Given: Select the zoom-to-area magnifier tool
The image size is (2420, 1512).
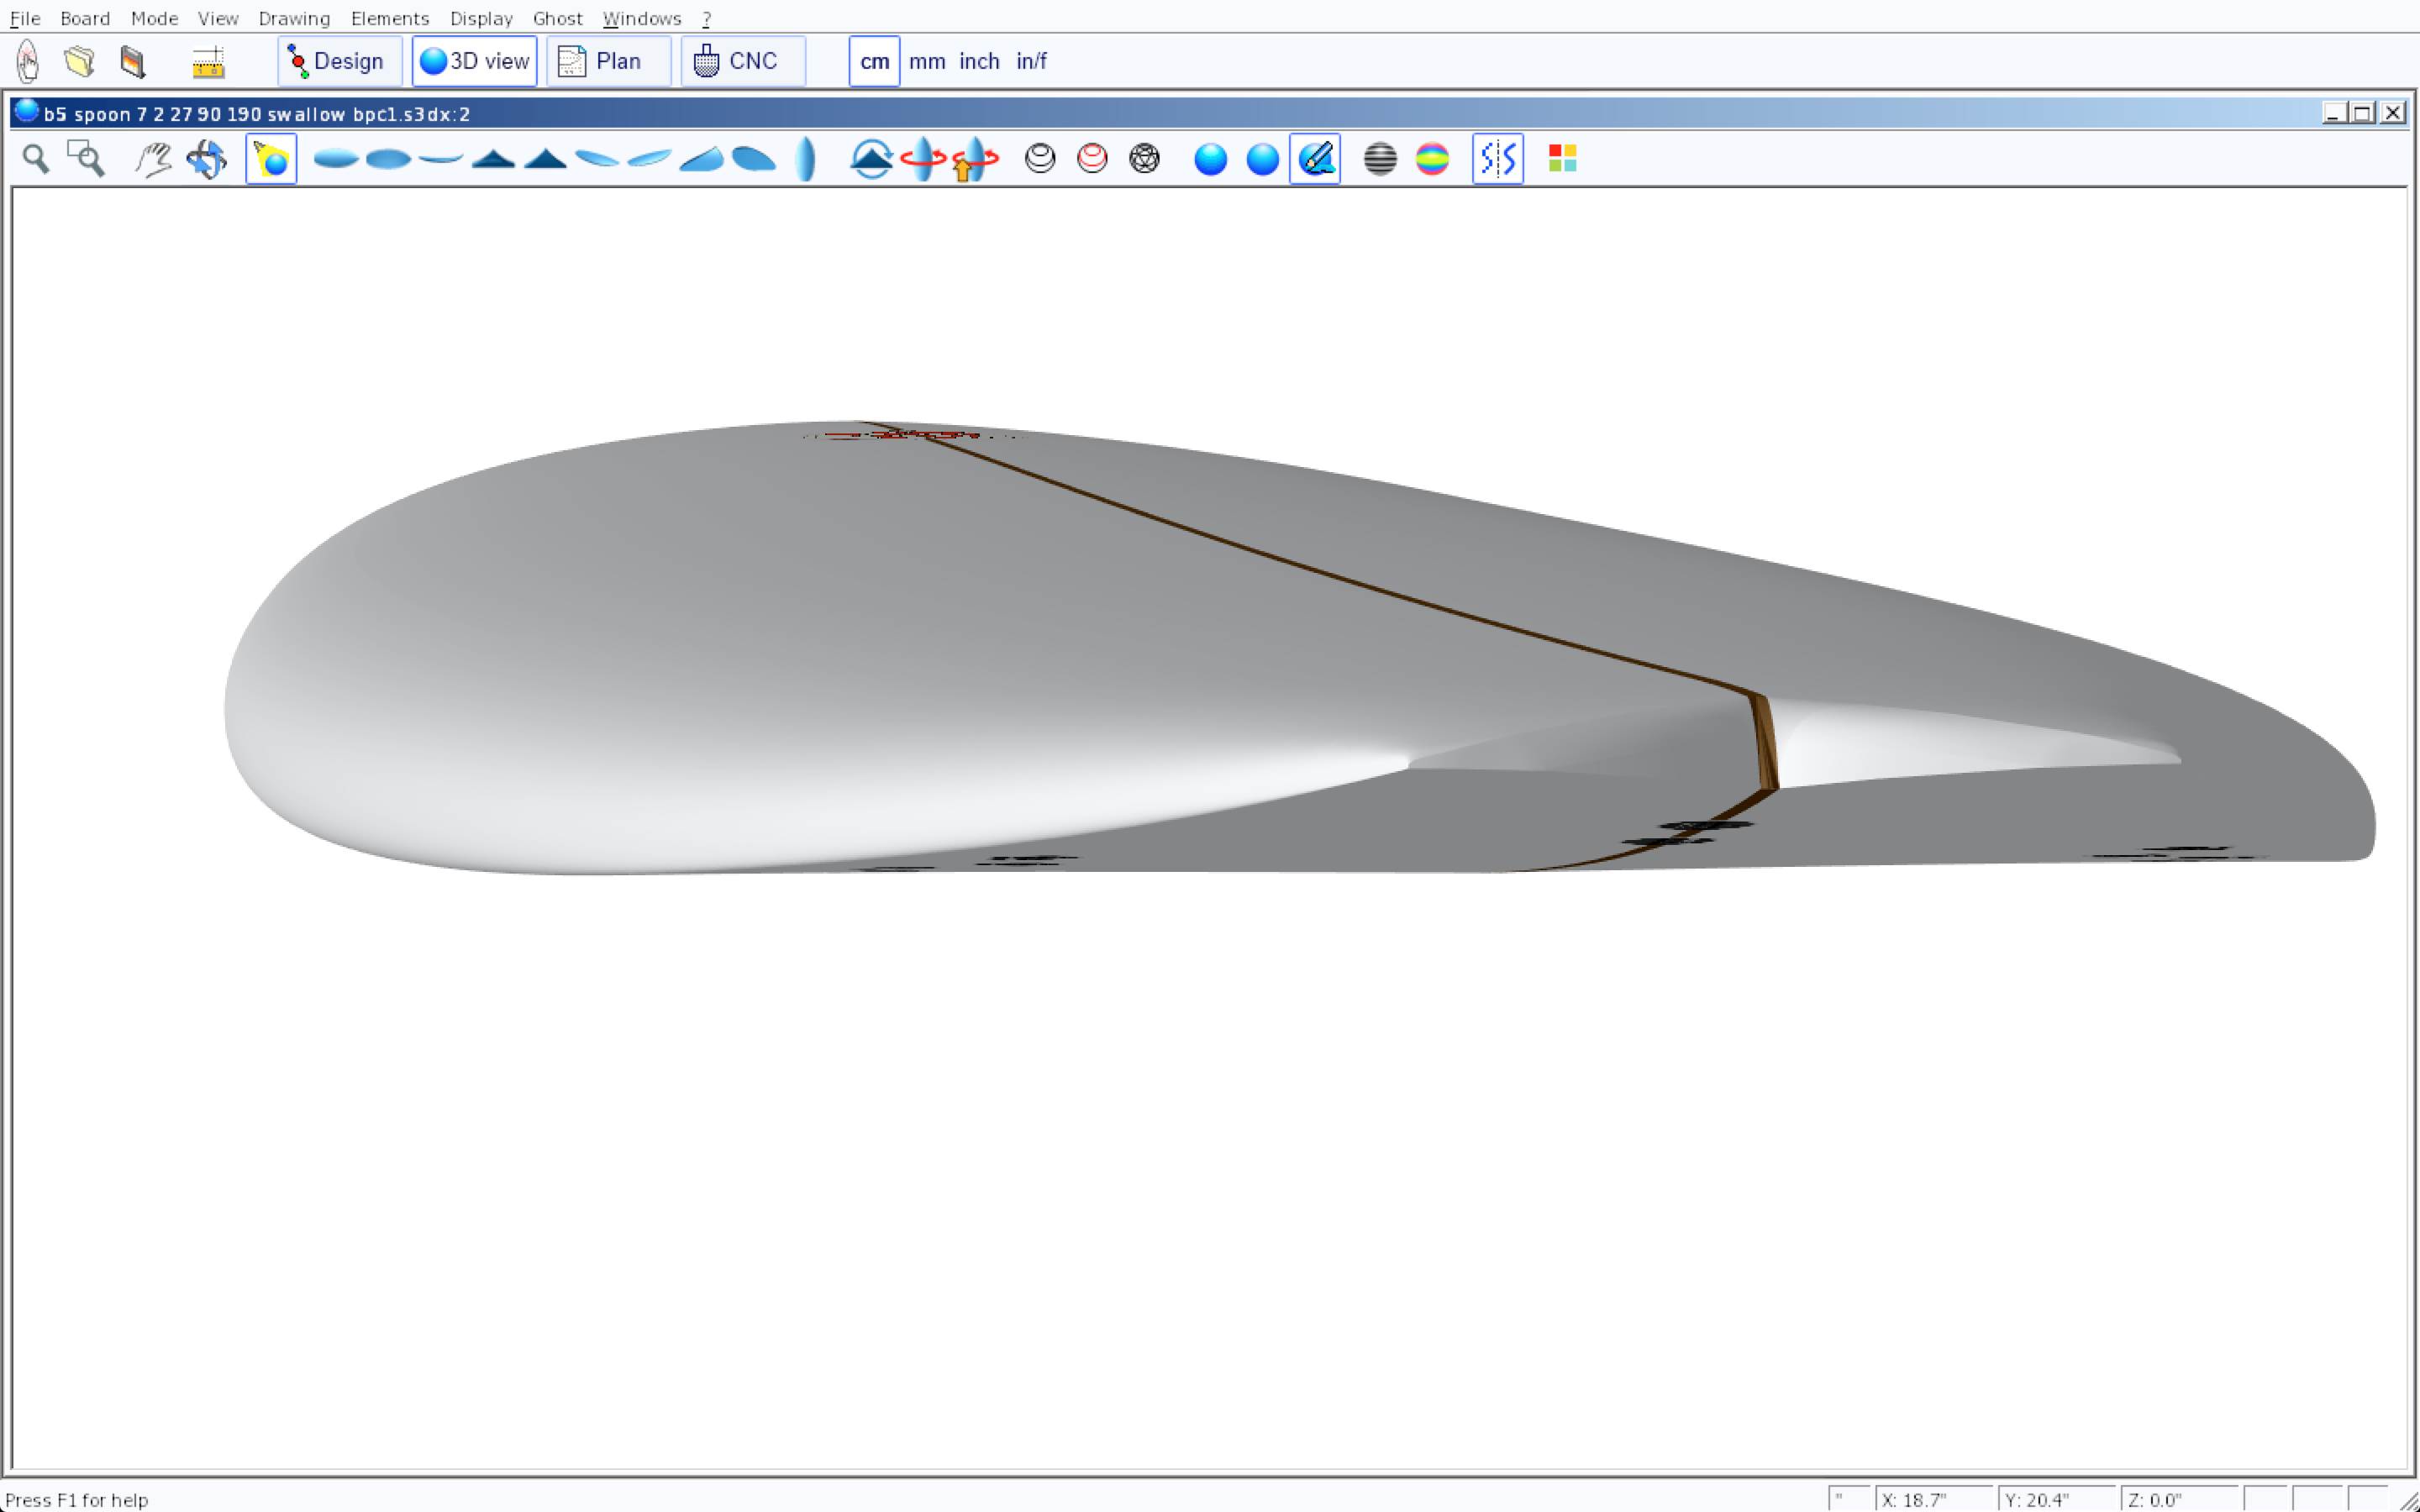Looking at the screenshot, I should (86, 159).
